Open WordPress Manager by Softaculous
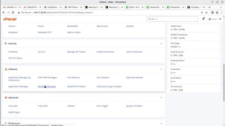 pyautogui.click(x=19, y=79)
